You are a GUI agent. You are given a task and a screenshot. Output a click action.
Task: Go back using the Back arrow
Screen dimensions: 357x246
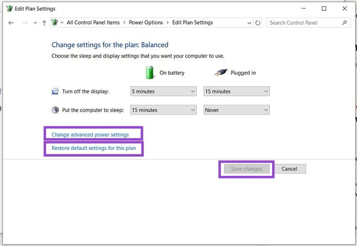coord(11,23)
